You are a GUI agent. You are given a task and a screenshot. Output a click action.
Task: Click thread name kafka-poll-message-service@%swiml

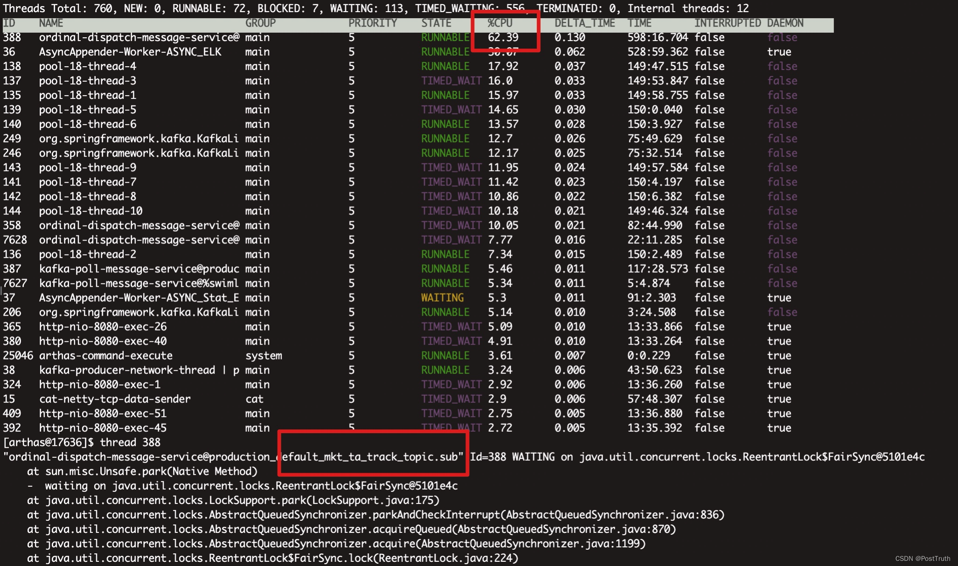coord(139,283)
